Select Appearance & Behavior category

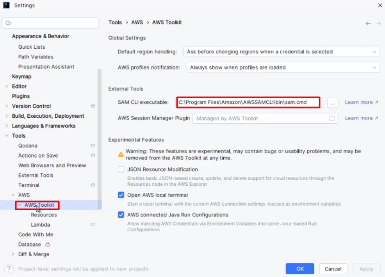41,36
